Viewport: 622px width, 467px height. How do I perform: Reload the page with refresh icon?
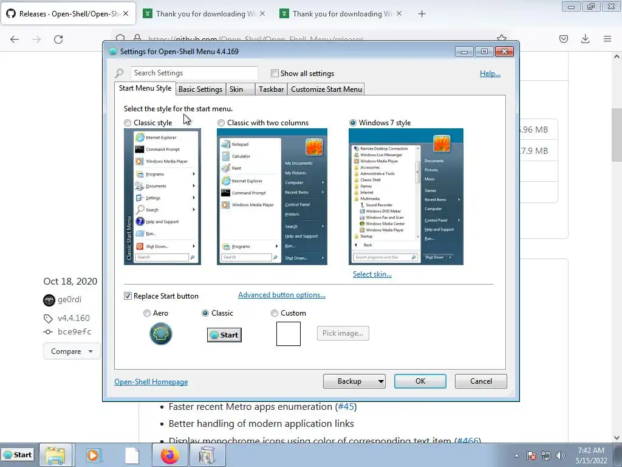click(58, 39)
